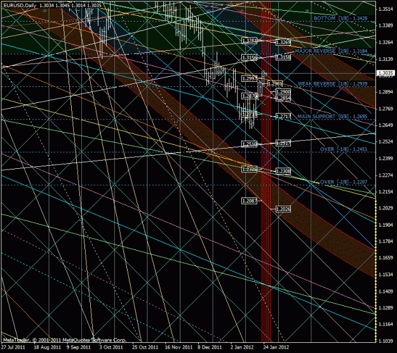Select the MAIN SUPPORT [0/8] - 1.2695 label
The image size is (397, 353).
coord(332,116)
